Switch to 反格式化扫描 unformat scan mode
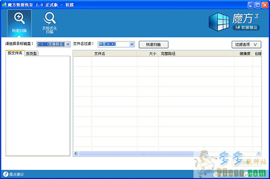Screen dimensions: 270x179 [x=49, y=23]
